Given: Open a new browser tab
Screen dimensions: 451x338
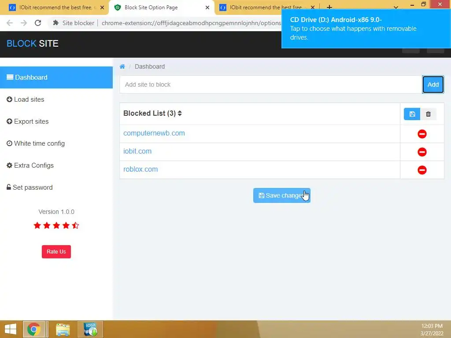Looking at the screenshot, I should [329, 7].
